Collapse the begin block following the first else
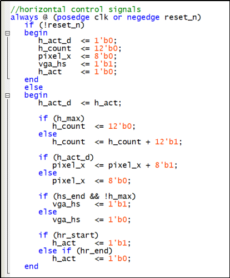Viewport: 230px width, 278px height. tap(7, 95)
